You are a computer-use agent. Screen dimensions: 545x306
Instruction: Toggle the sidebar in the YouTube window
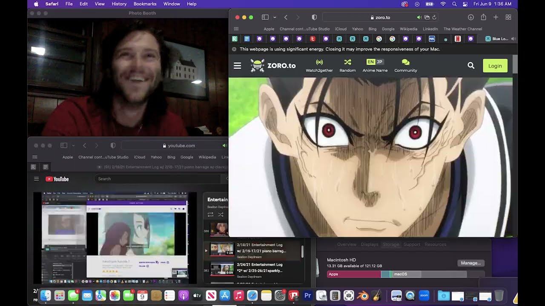click(64, 145)
